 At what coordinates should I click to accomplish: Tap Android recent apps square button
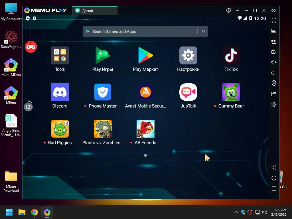pyautogui.click(x=274, y=189)
